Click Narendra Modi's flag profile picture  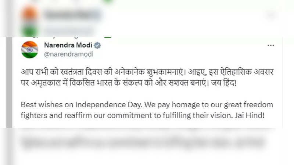(30, 50)
